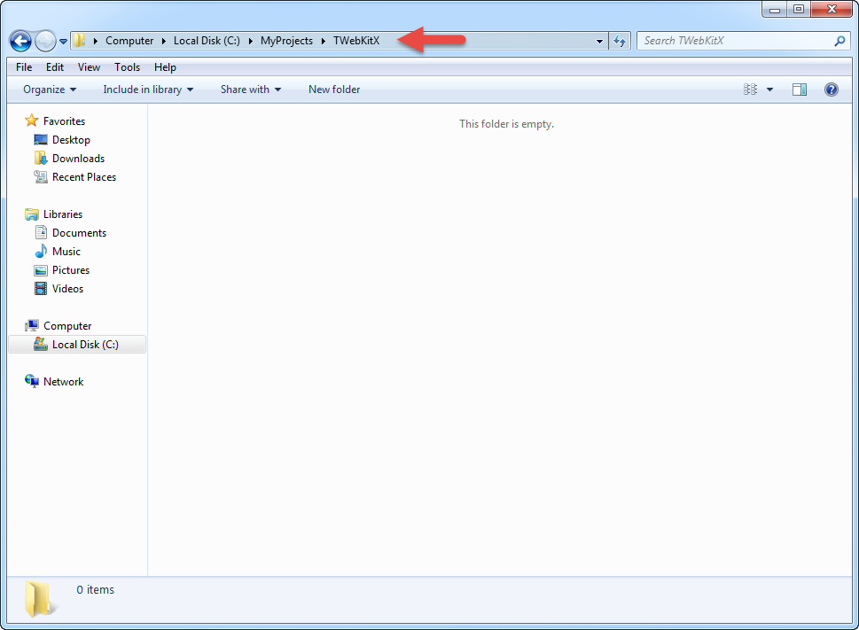
Task: Open the Help menu
Action: (165, 67)
